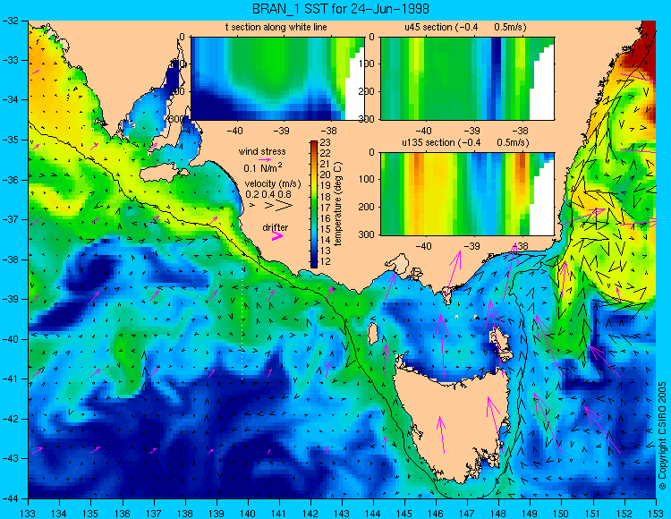
Task: Click the 'Copyright CSIRO 2005' text
Action: [662, 436]
